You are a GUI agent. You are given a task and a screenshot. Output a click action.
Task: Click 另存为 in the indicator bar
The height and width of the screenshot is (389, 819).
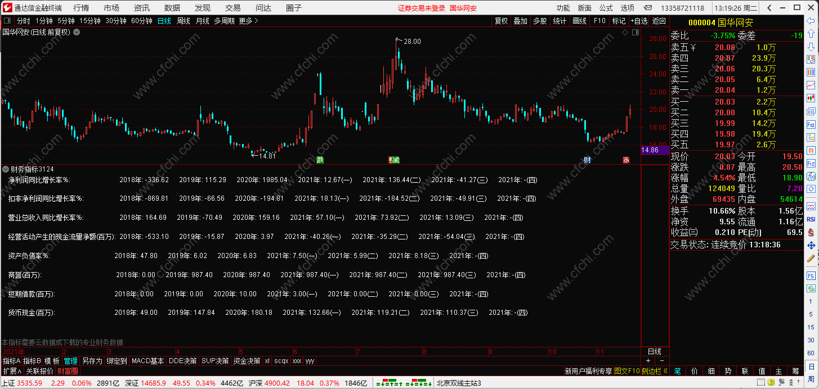point(92,361)
